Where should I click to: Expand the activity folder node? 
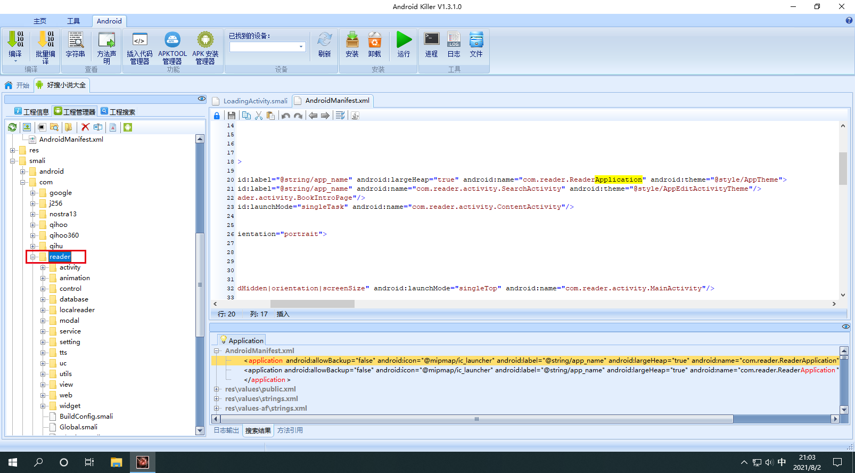pos(43,267)
